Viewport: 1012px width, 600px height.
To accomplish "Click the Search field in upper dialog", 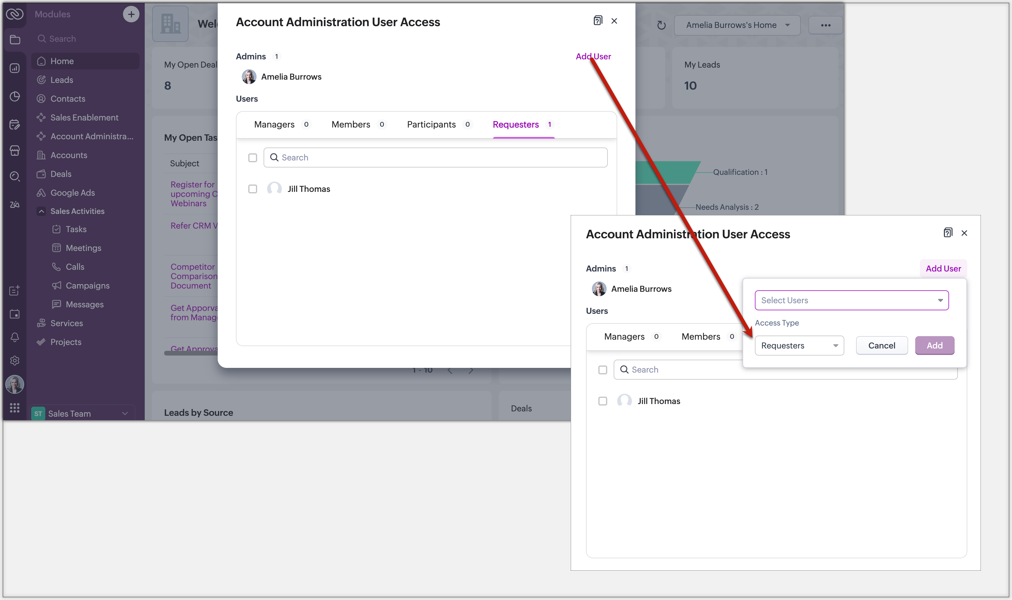I will click(x=435, y=158).
